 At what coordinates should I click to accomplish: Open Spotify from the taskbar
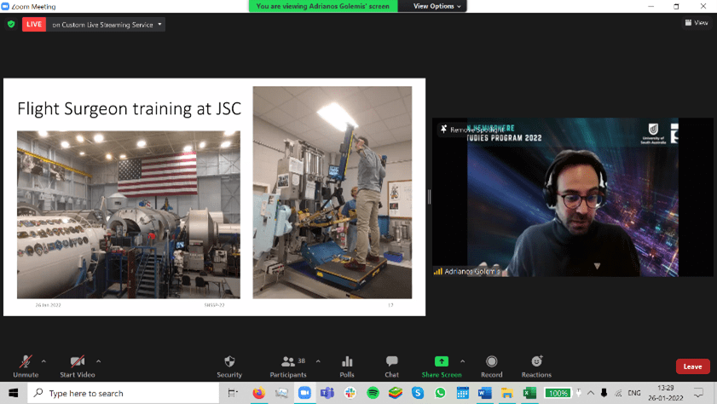(373, 393)
